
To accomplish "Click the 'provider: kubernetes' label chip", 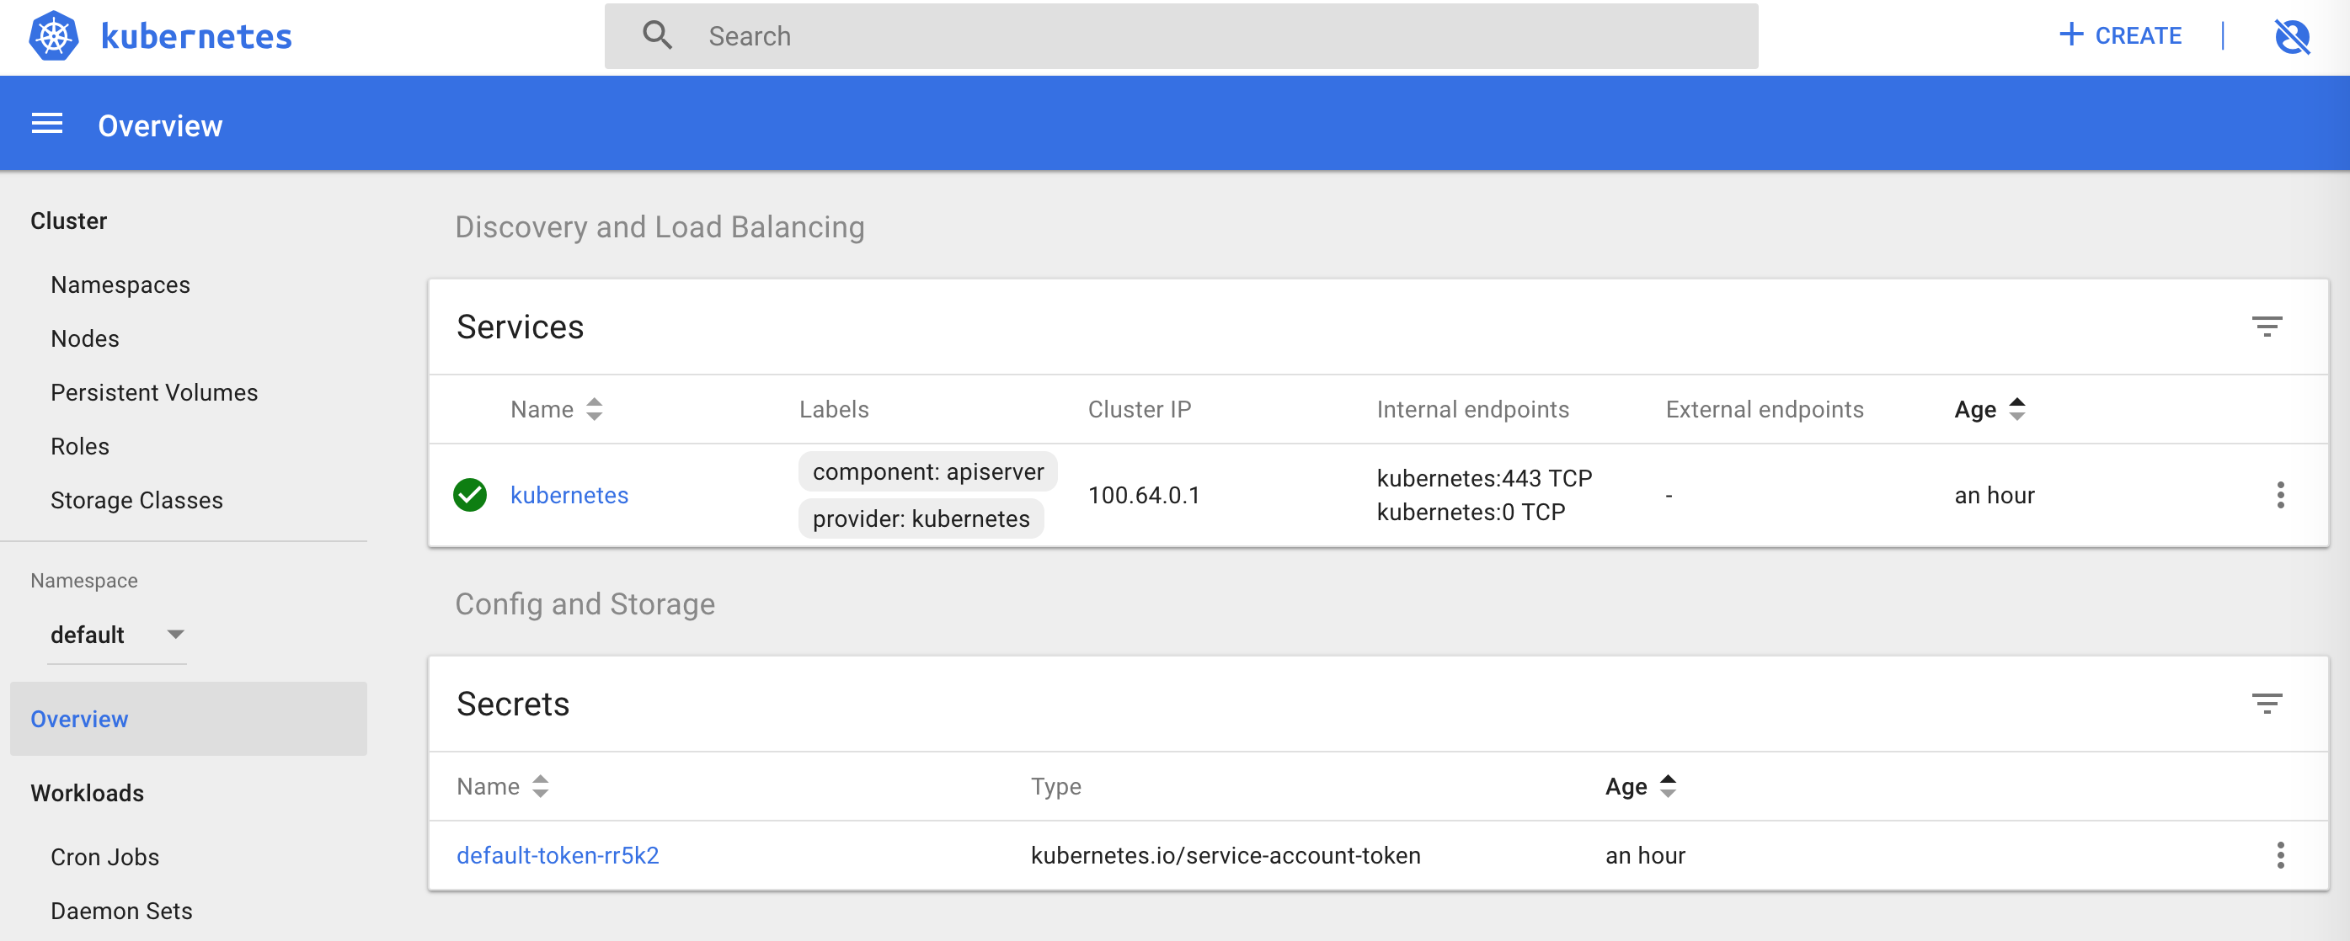I will pos(921,518).
